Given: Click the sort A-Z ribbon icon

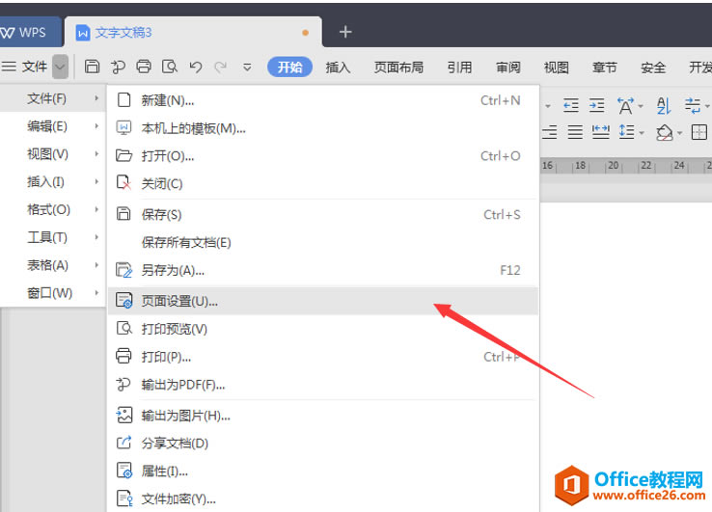Looking at the screenshot, I should tap(664, 106).
